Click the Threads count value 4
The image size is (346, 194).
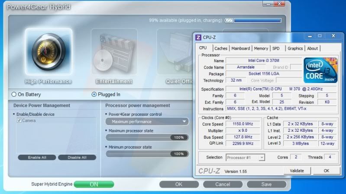tap(330, 157)
